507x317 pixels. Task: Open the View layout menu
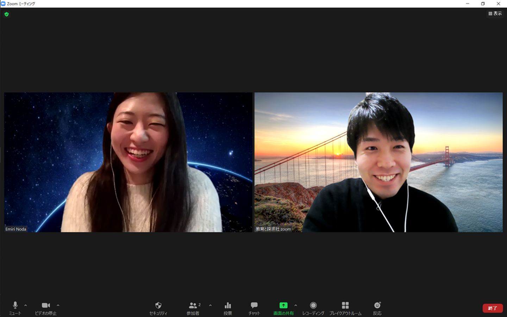tap(495, 13)
